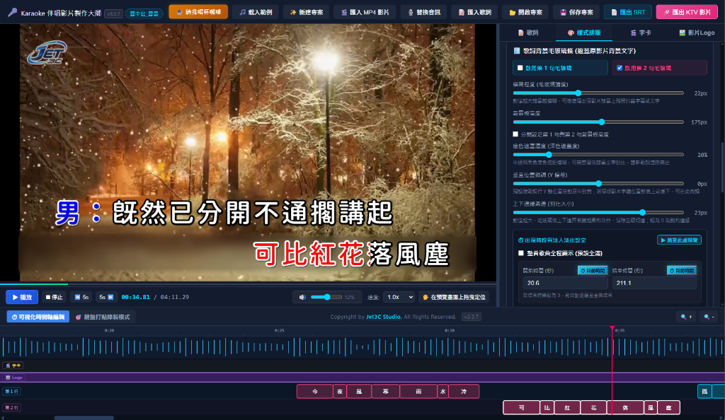Switch to the 歌詞 lyrics tab
The height and width of the screenshot is (420, 725).
[x=528, y=33]
